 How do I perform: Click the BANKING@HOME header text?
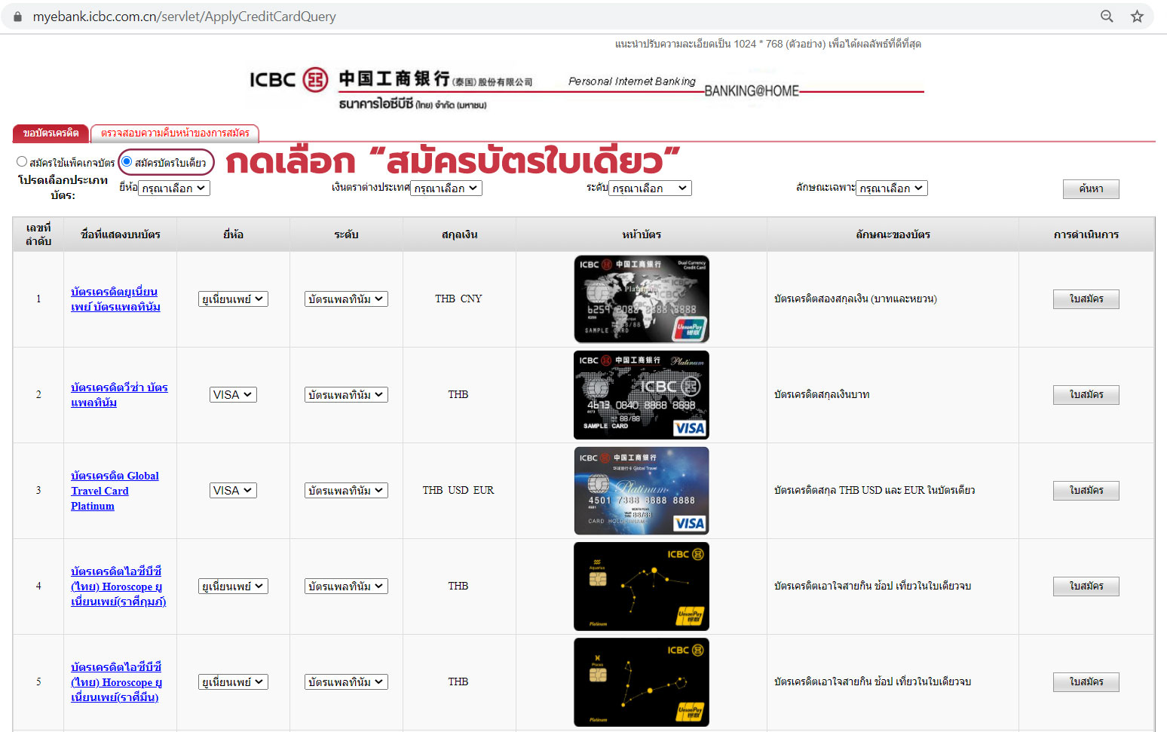pos(752,90)
